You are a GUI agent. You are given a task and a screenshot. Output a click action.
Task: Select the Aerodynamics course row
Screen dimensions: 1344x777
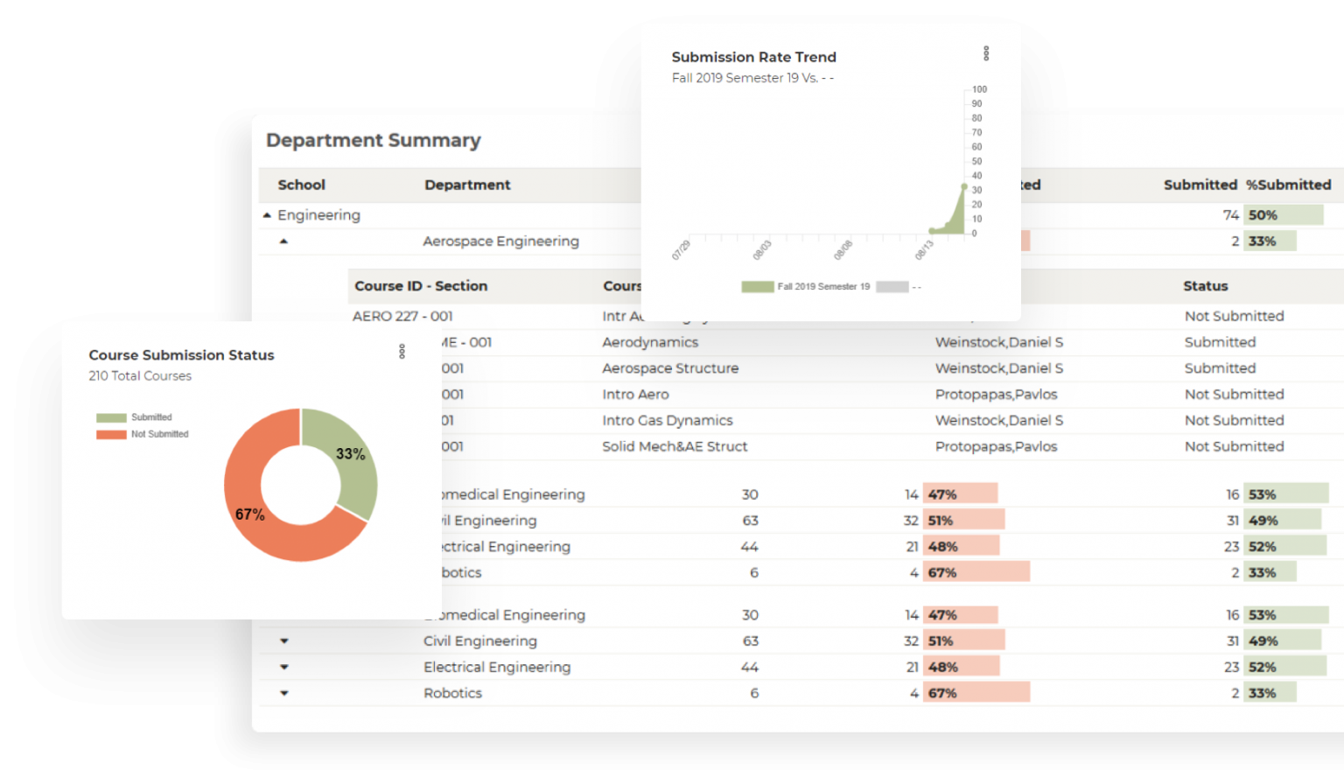pos(650,342)
